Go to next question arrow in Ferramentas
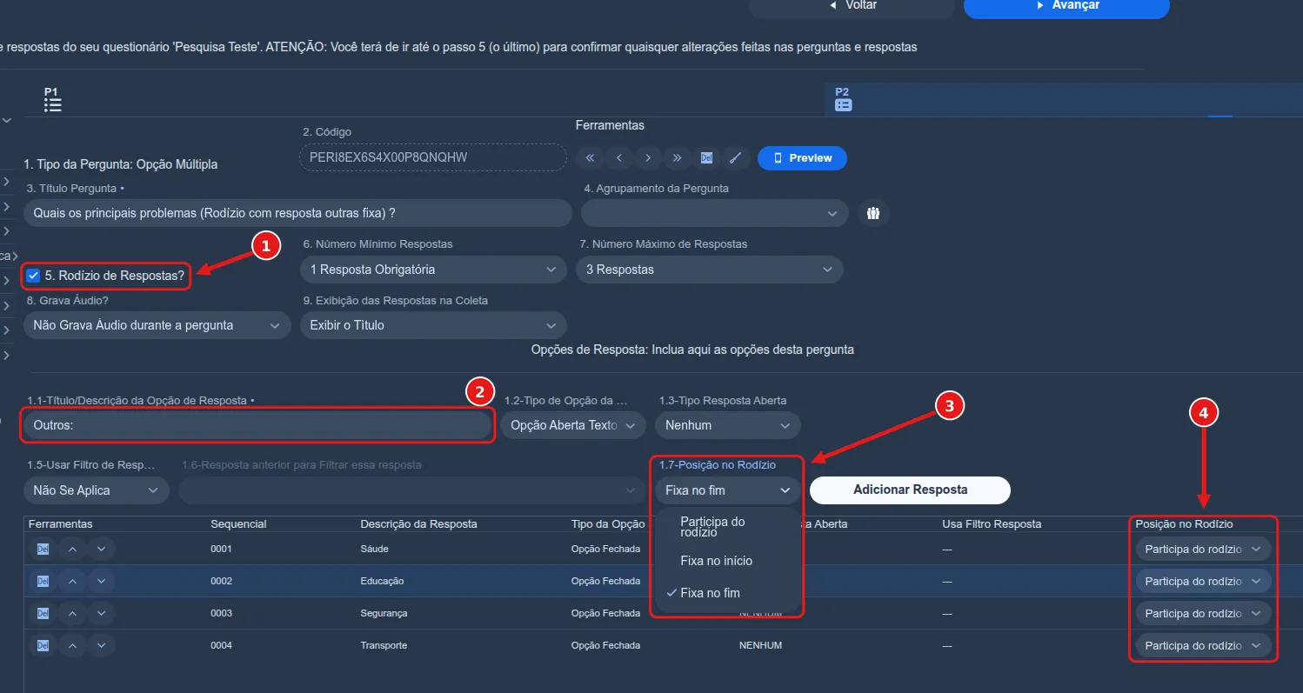 point(648,158)
